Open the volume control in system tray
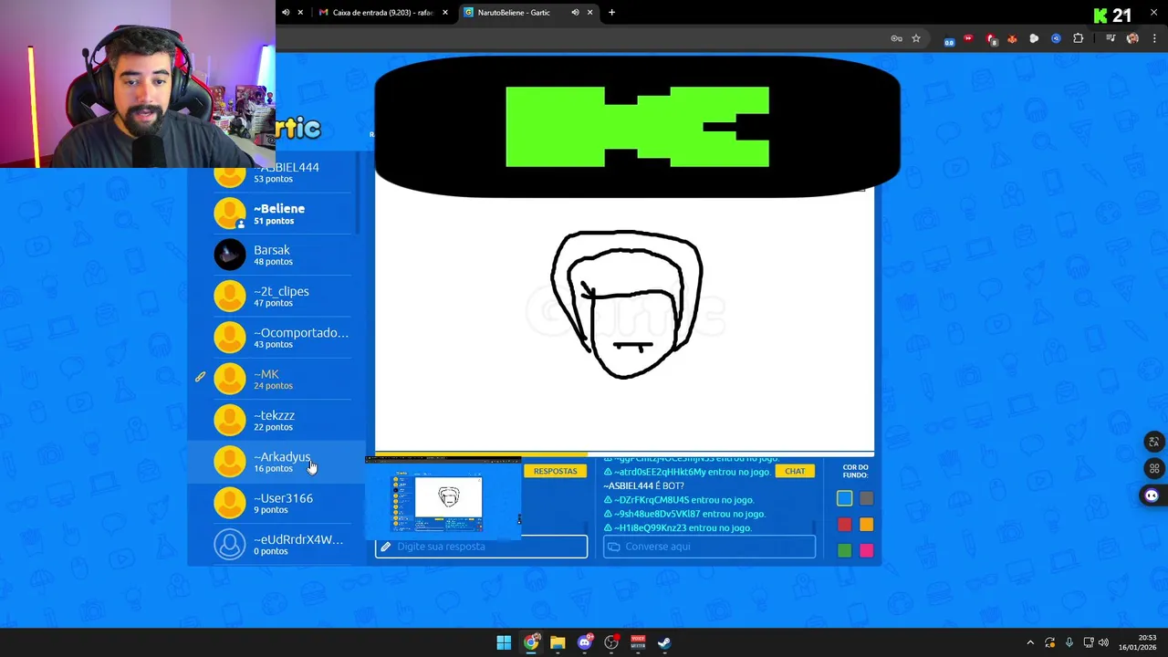1168x657 pixels. (1103, 642)
